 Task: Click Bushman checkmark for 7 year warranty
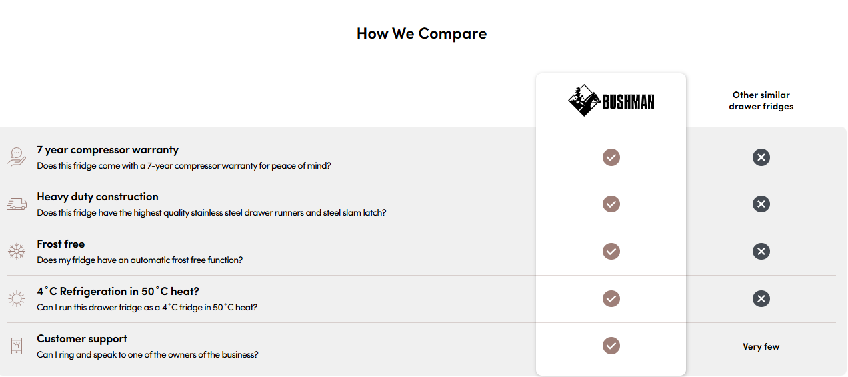click(611, 157)
